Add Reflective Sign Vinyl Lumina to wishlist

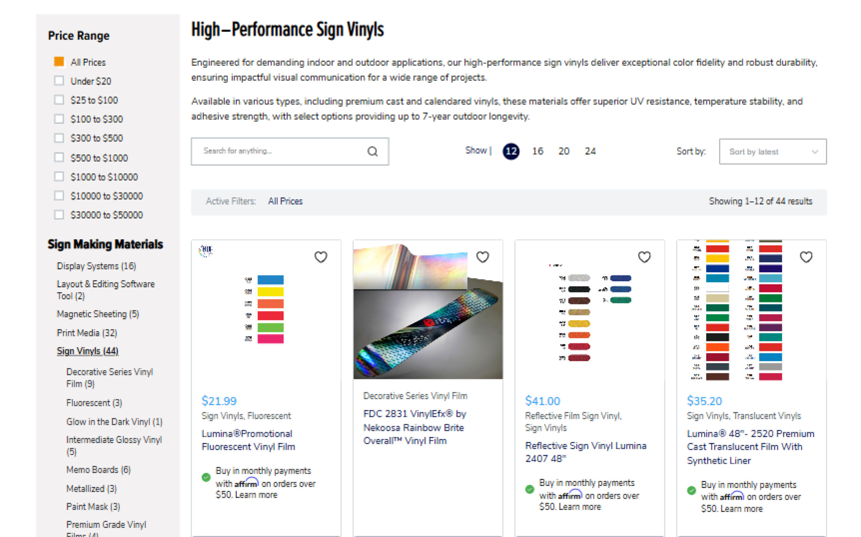tap(644, 257)
